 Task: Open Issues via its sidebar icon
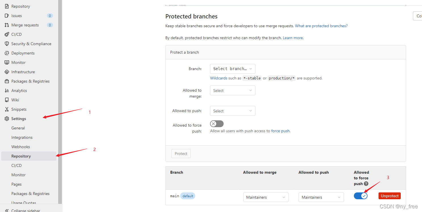(x=7, y=16)
